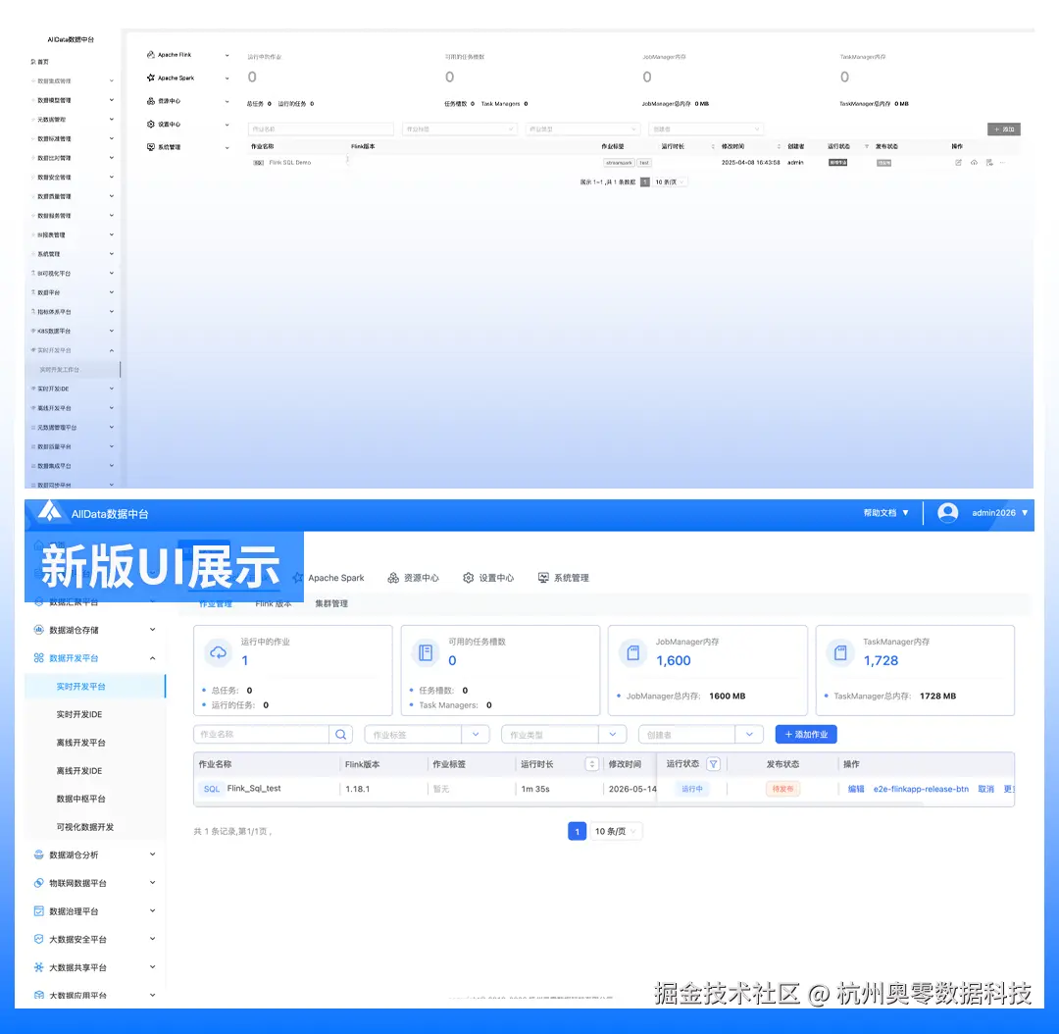Select 离线开发平台 in new UI sidebar
Screen dimensions: 1059x1034
click(81, 743)
